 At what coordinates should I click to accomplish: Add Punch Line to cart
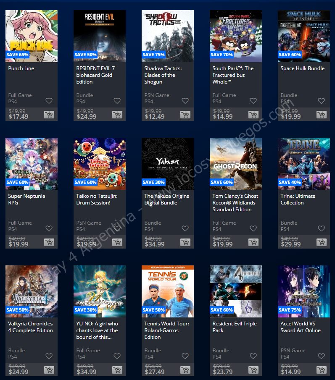49,114
